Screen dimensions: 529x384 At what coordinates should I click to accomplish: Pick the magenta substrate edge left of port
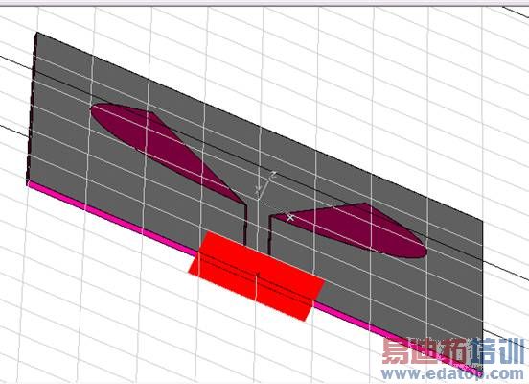[111, 219]
